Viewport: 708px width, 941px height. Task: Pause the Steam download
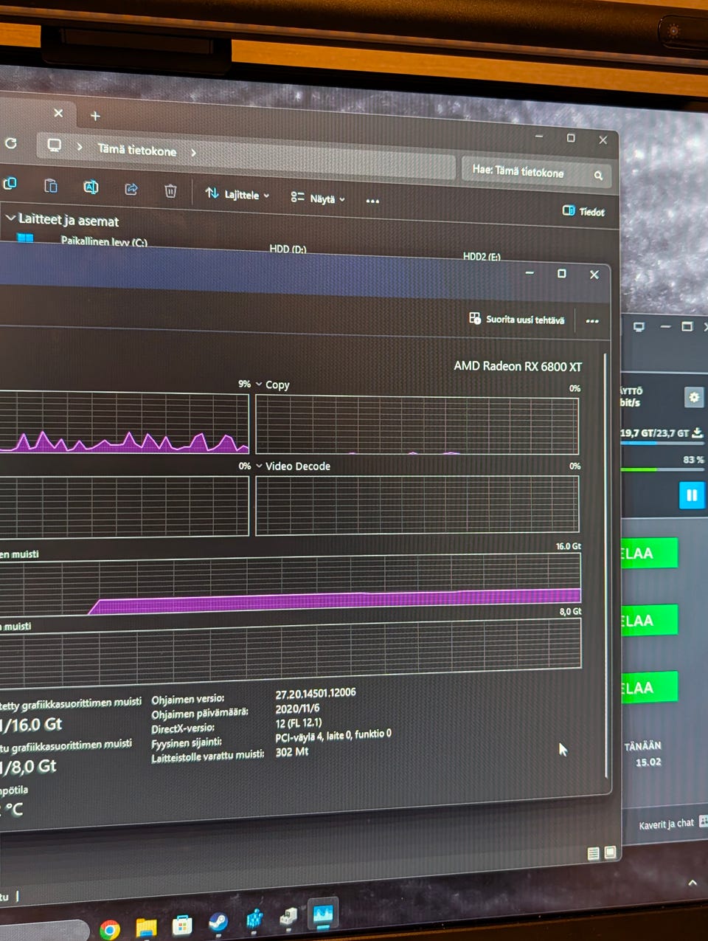(x=692, y=494)
